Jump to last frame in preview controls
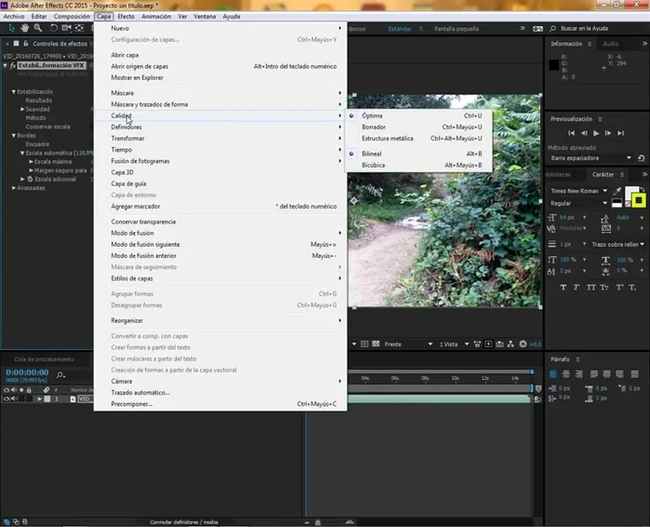The height and width of the screenshot is (527, 650). coord(622,133)
